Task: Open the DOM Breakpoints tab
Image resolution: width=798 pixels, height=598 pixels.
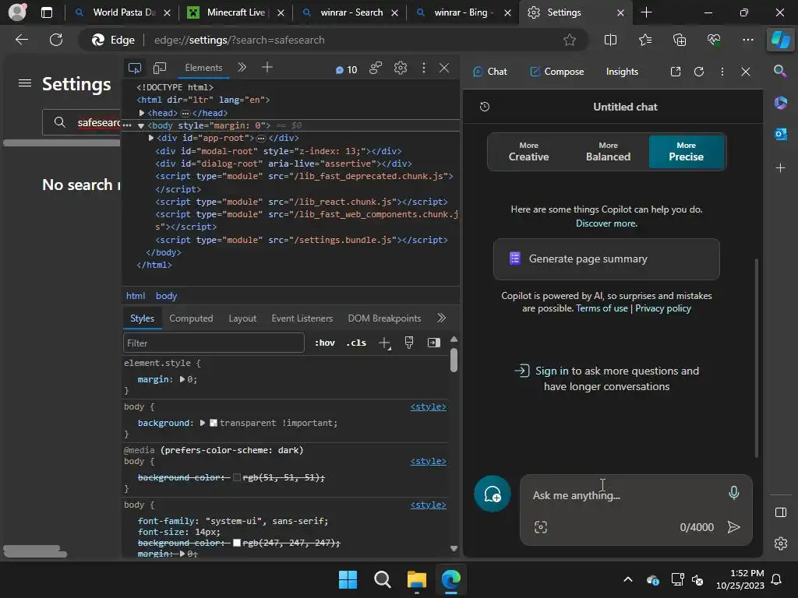Action: (384, 318)
